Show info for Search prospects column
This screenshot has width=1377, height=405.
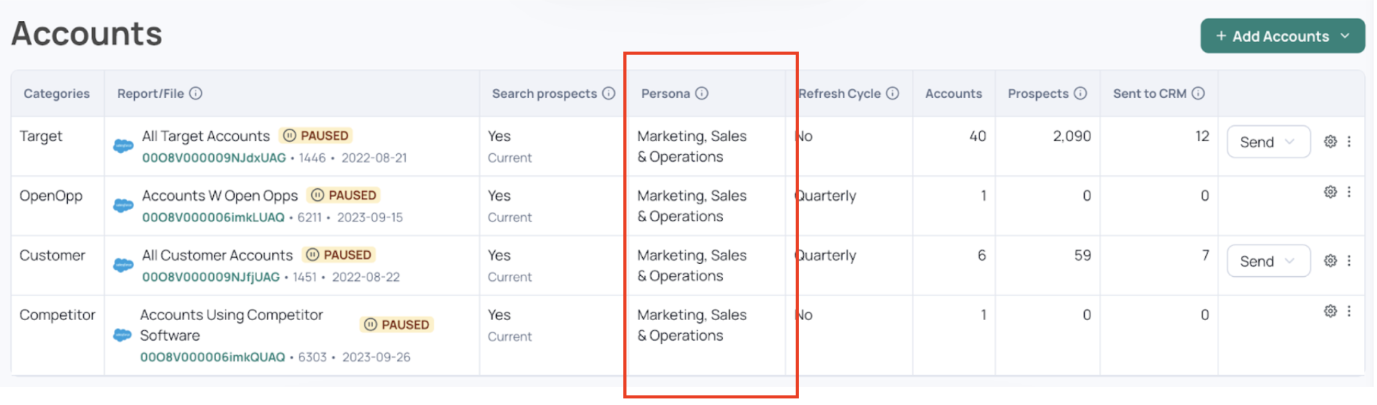[x=608, y=93]
